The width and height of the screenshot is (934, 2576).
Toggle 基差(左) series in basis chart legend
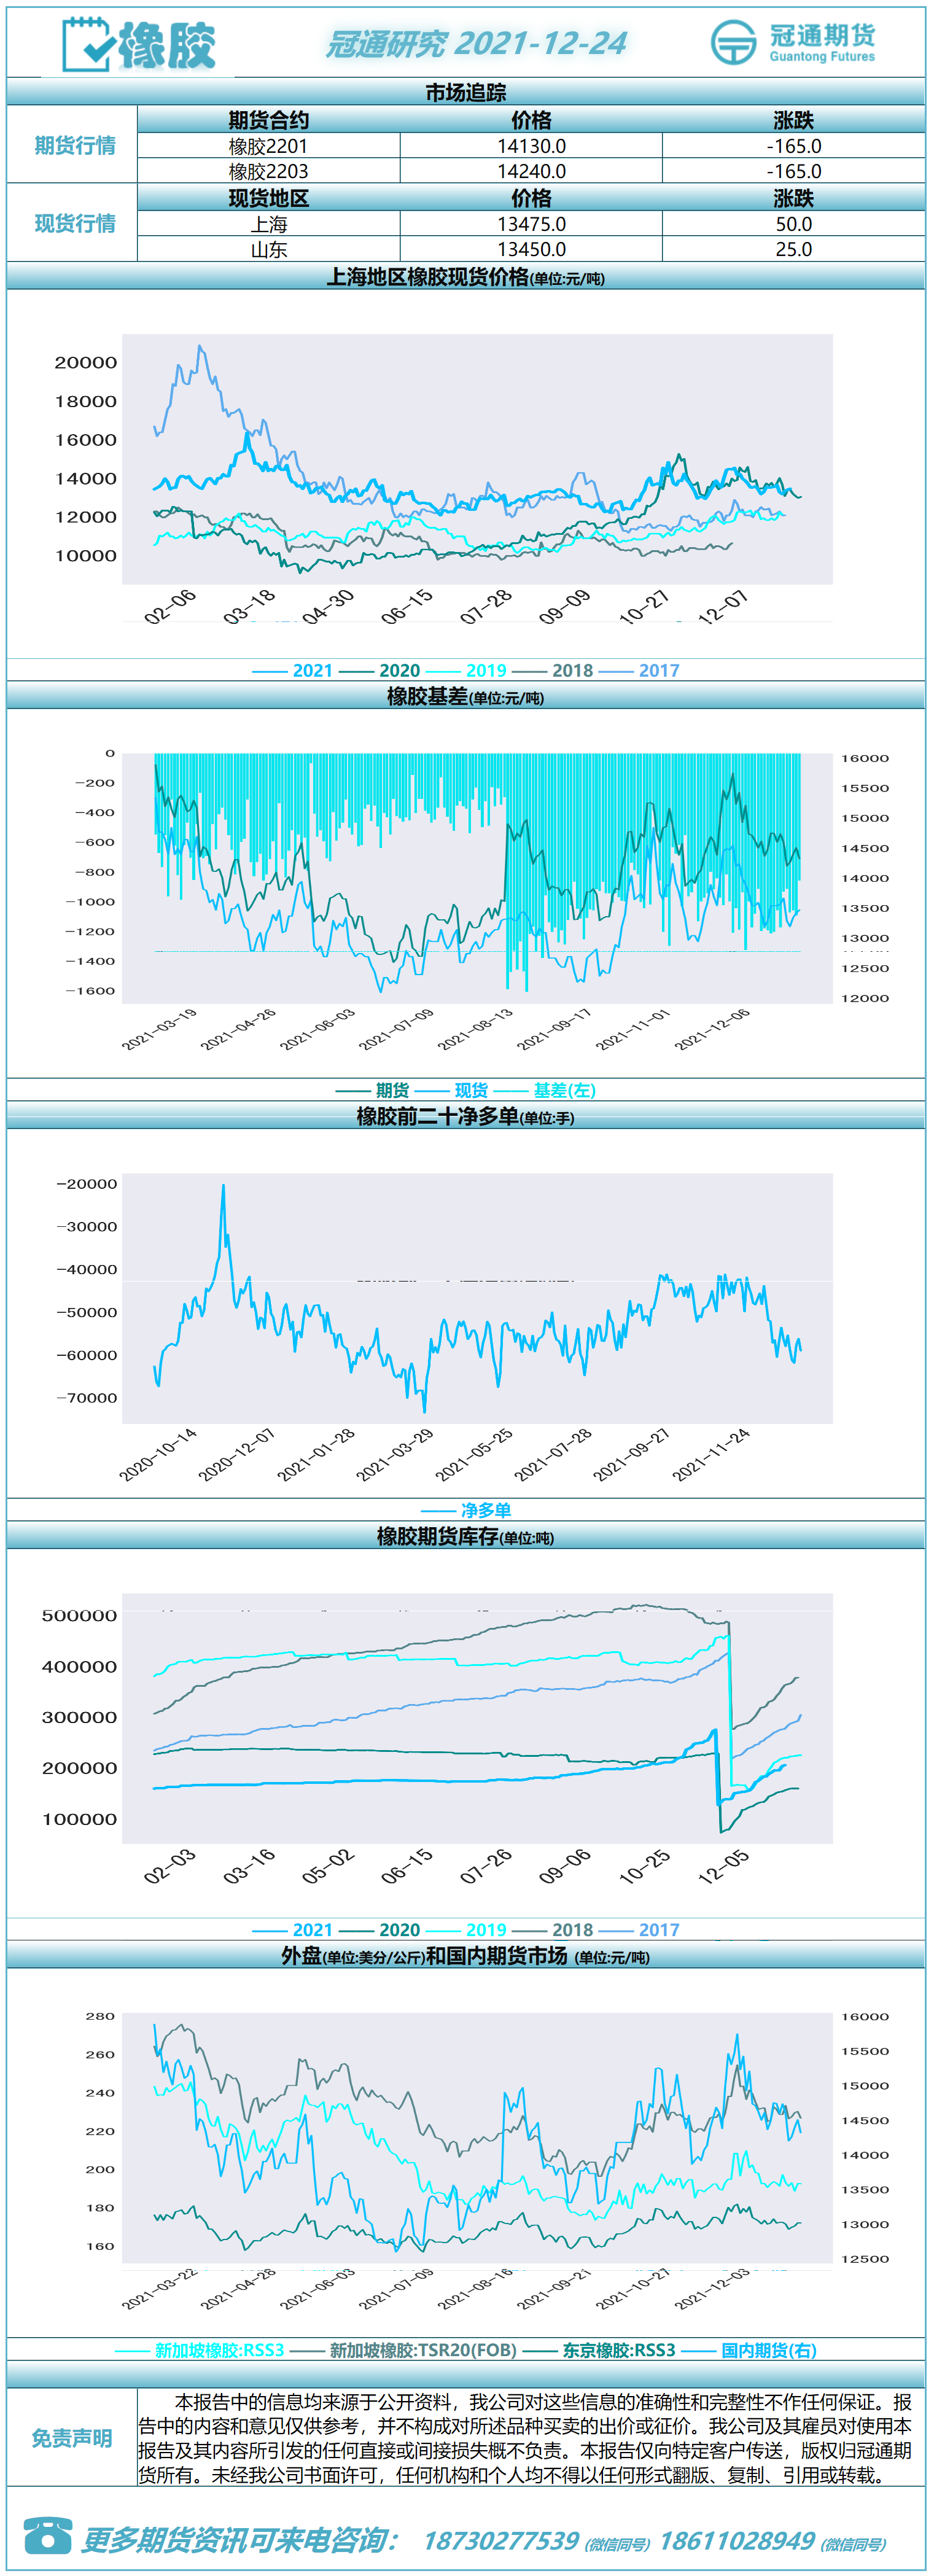[x=545, y=1090]
